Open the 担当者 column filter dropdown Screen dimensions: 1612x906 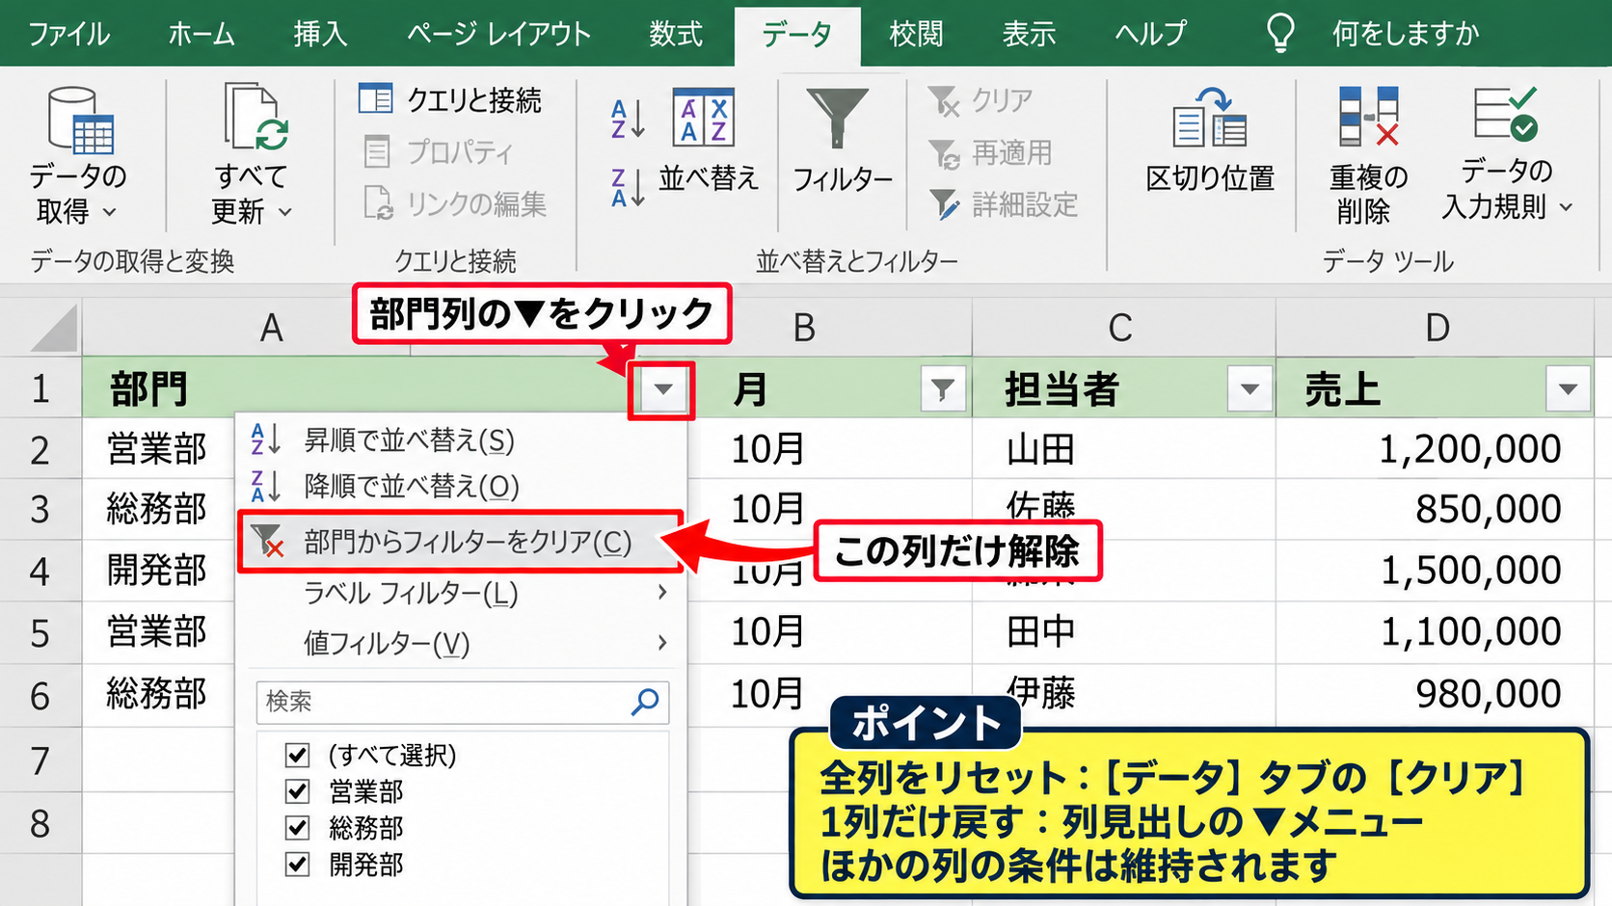pos(1249,389)
